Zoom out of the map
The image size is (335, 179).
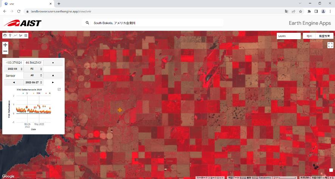pos(5,51)
